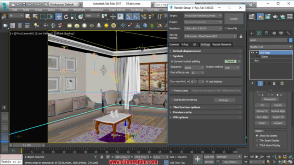
Task: Click the Normal Align button
Action: click(278, 111)
